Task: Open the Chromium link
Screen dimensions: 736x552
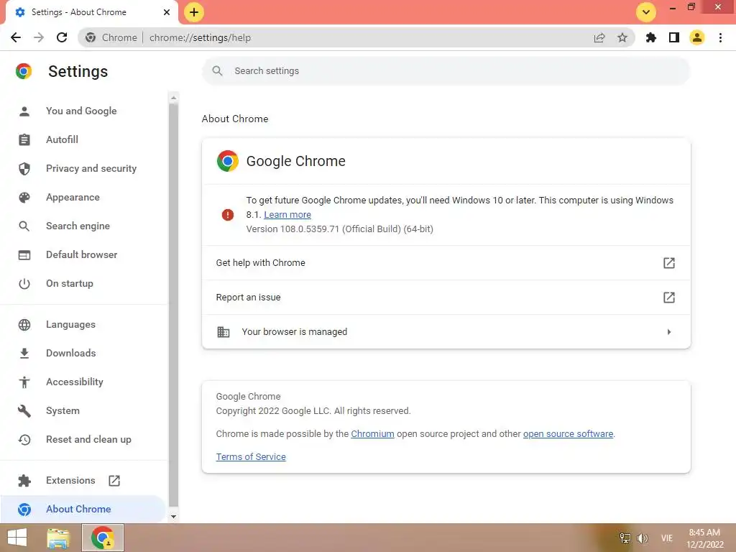Action: point(372,433)
